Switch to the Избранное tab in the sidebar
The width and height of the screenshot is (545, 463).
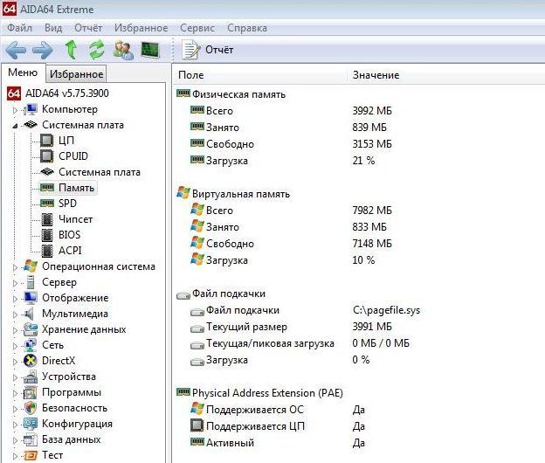click(x=77, y=73)
